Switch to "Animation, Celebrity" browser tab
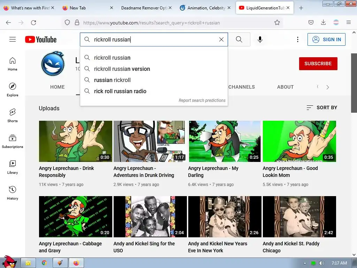 coord(206,8)
